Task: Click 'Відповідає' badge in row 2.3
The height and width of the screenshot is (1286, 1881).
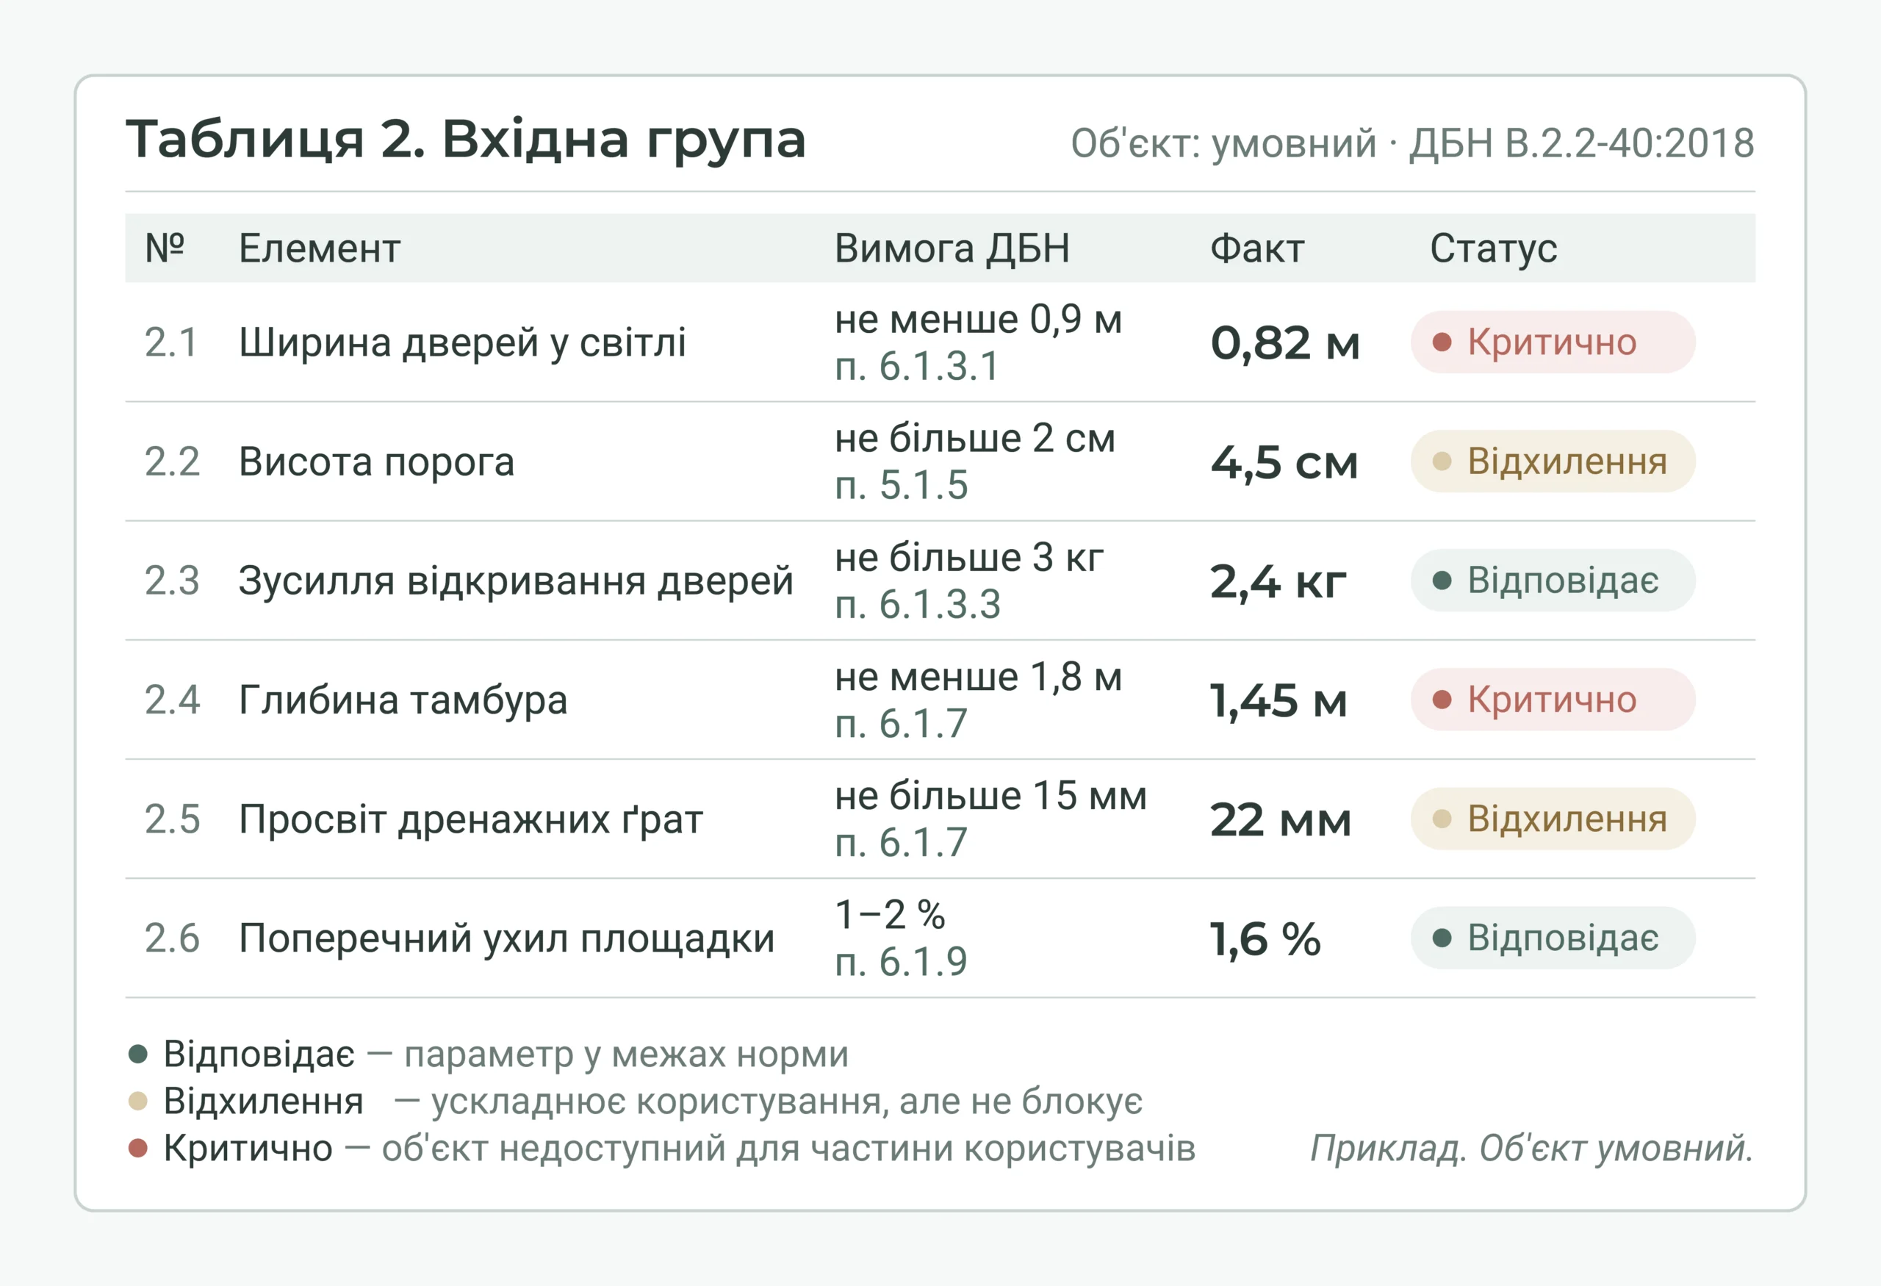Action: 1553,581
